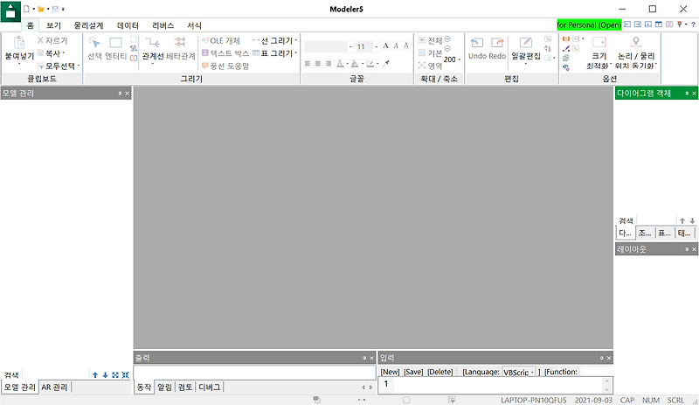Viewport: 699px width, 405px height.
Task: Expand the font color dropdown arrow
Action: 347,63
